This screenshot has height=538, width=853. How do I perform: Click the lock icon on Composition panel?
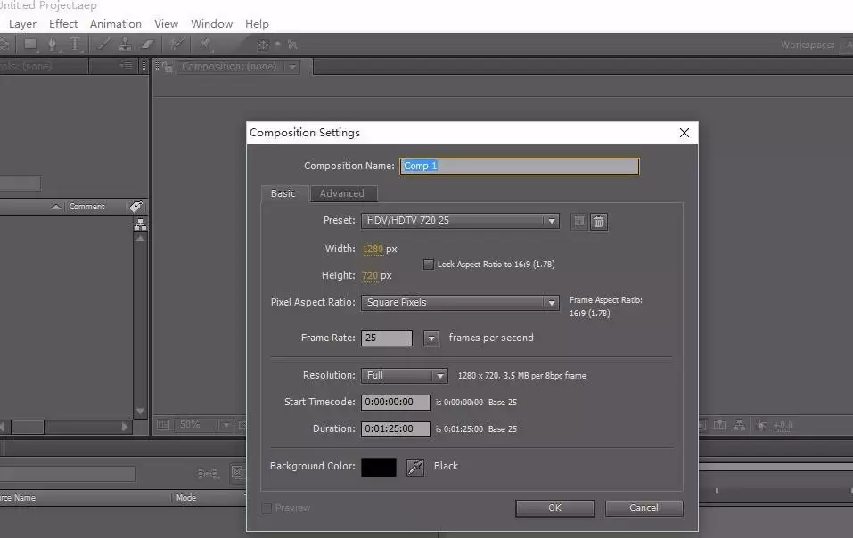(168, 67)
